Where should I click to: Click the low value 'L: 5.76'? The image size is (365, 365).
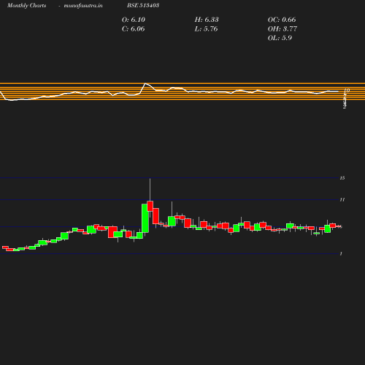(x=206, y=29)
